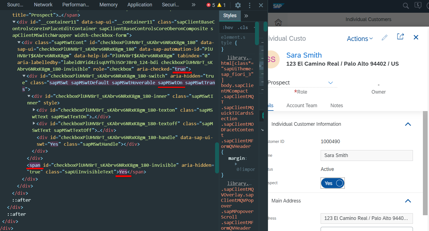Show more style pane tabs

coord(246,16)
